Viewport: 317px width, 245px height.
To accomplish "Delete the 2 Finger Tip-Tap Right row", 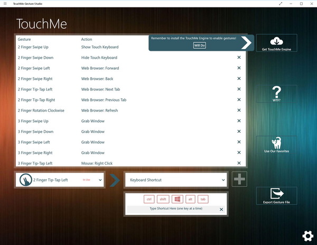I will pyautogui.click(x=239, y=99).
